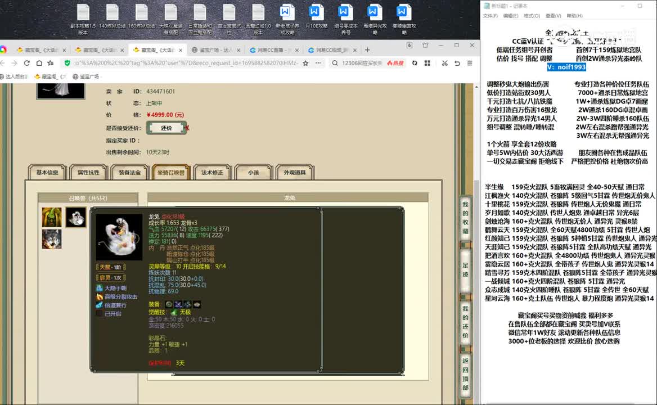Click the browser reload icon
This screenshot has height=405, width=657.
coord(27,63)
